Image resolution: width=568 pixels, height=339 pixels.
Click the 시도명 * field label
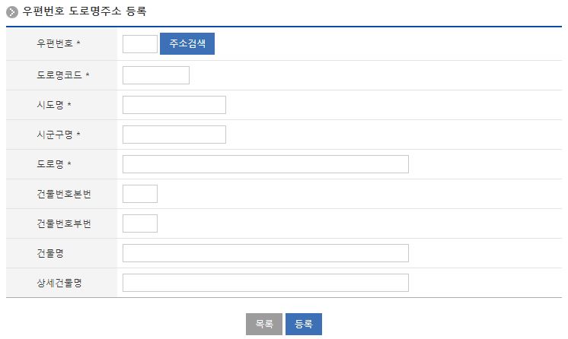[54, 105]
